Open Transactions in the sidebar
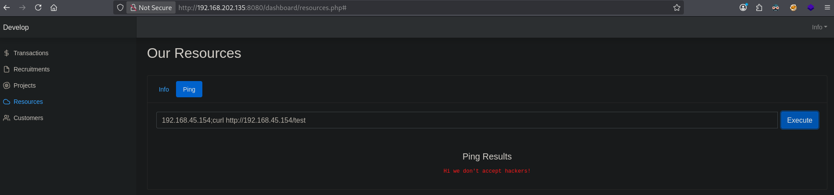834x195 pixels. [x=31, y=53]
